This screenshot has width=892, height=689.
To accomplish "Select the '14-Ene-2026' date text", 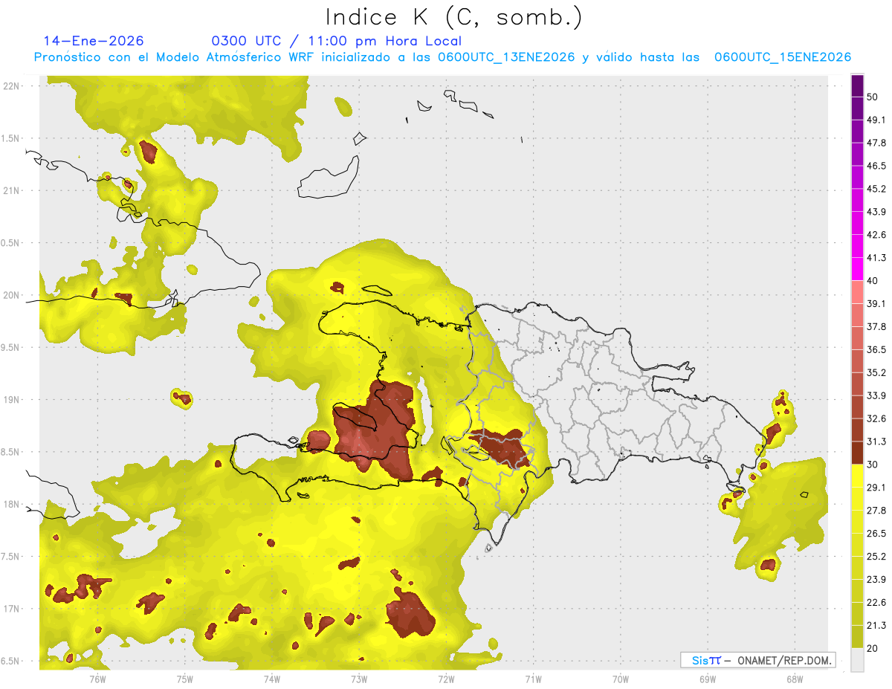I will 94,41.
